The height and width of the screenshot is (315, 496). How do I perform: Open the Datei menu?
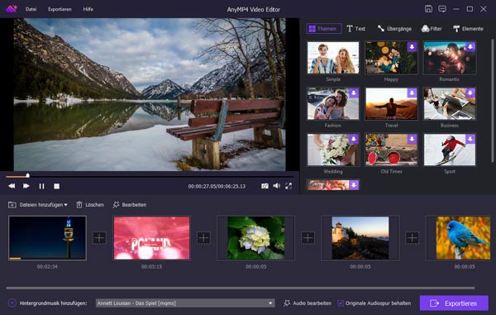click(x=31, y=9)
